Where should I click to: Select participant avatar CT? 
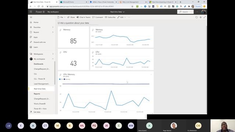click(x=45, y=126)
